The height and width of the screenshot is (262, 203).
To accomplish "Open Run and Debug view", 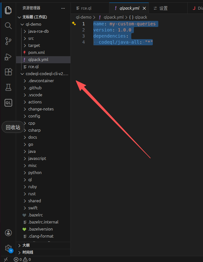I will point(8,57).
